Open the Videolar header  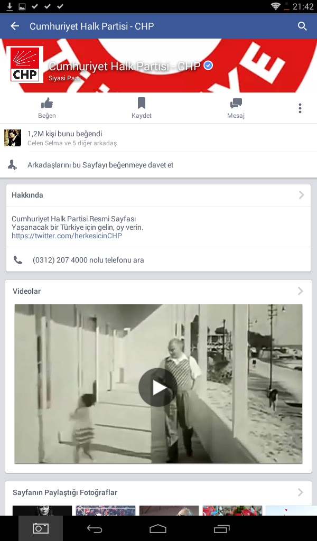tap(158, 291)
